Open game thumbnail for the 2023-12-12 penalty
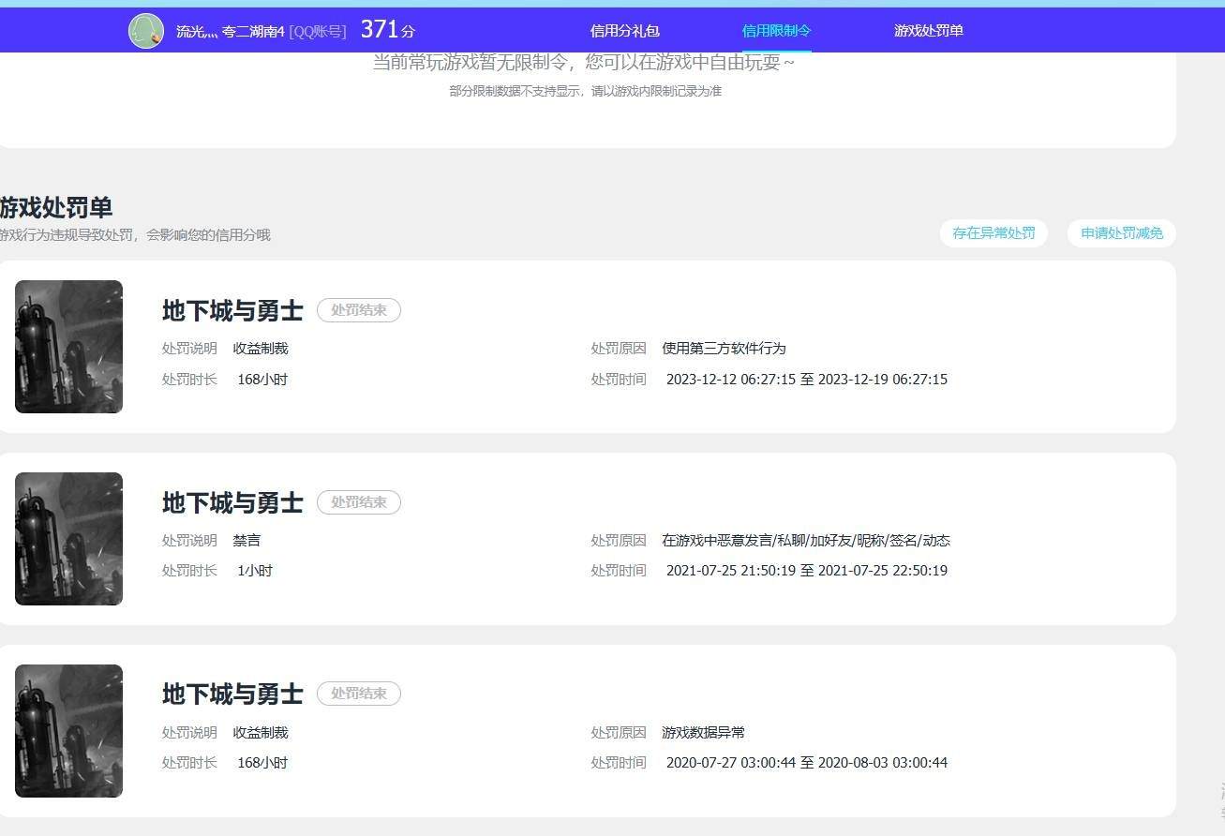The height and width of the screenshot is (836, 1225). tap(68, 347)
